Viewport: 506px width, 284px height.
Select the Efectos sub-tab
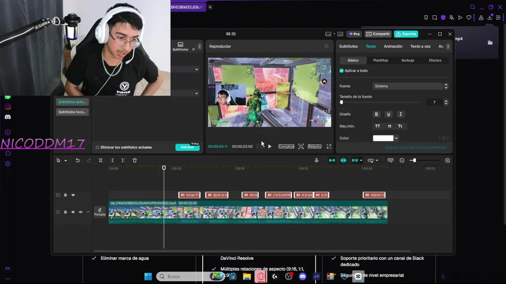point(435,60)
